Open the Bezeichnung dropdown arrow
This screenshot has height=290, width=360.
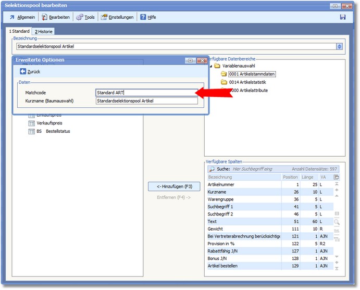340,46
